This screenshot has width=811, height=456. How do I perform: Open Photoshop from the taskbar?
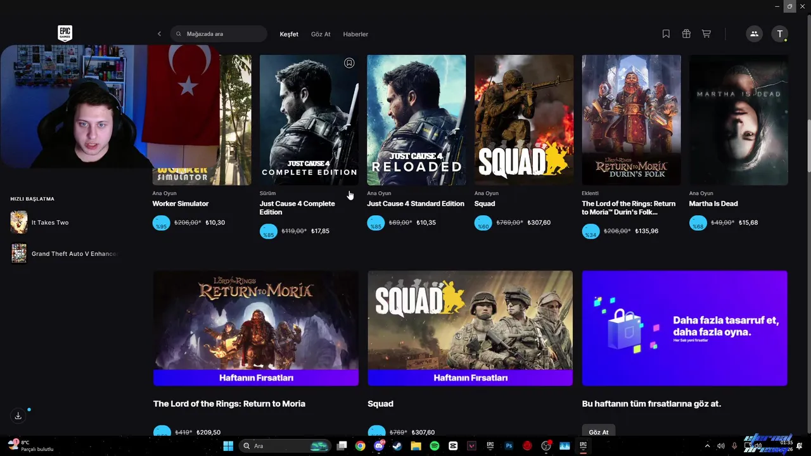click(x=509, y=446)
